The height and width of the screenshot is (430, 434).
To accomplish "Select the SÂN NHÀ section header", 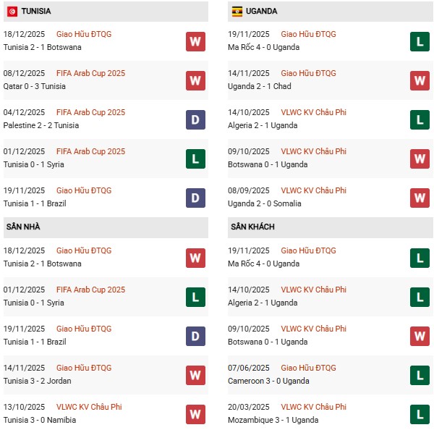I will pyautogui.click(x=24, y=227).
